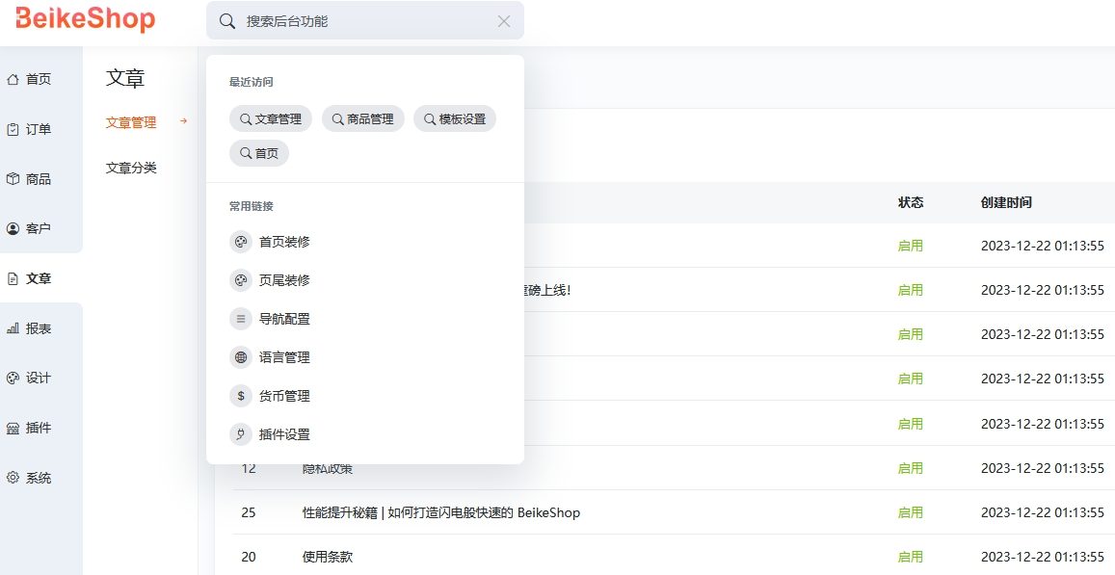Click the 货币管理 dollar icon
Screen dimensions: 1115x575
(240, 395)
